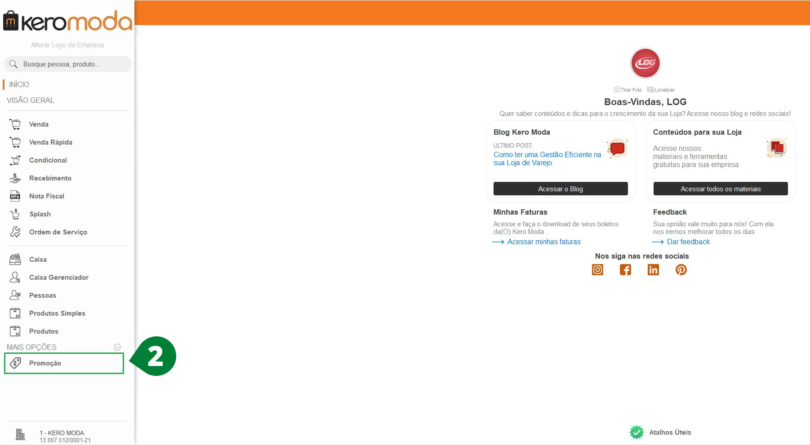This screenshot has width=810, height=445.
Task: Click the company building icon at bottom
Action: click(x=20, y=434)
